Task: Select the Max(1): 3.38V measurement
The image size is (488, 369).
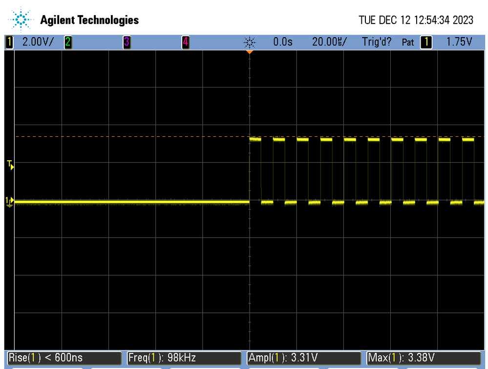Action: 424,358
